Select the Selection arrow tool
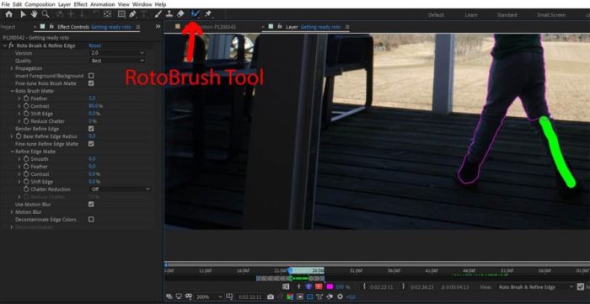This screenshot has width=590, height=304. (x=23, y=14)
